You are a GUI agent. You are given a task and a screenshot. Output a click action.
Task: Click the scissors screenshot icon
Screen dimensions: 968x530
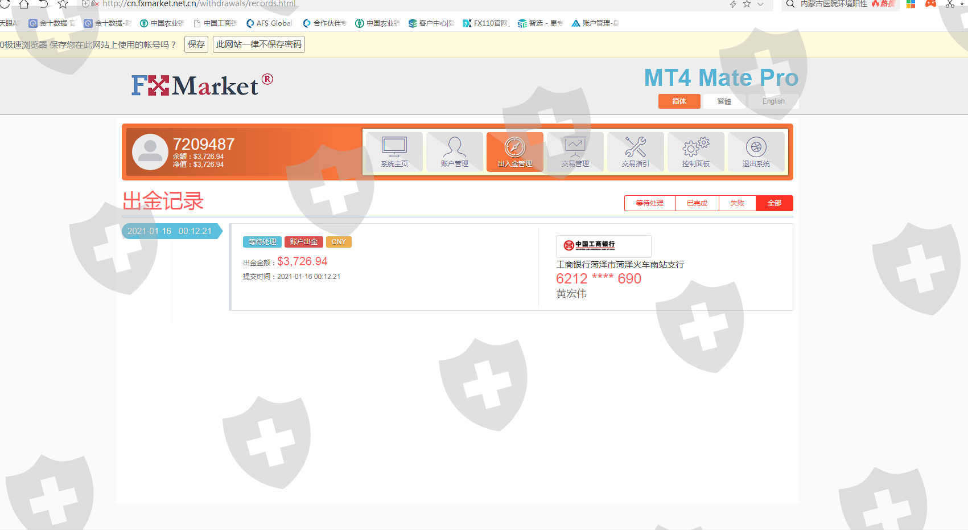point(950,4)
